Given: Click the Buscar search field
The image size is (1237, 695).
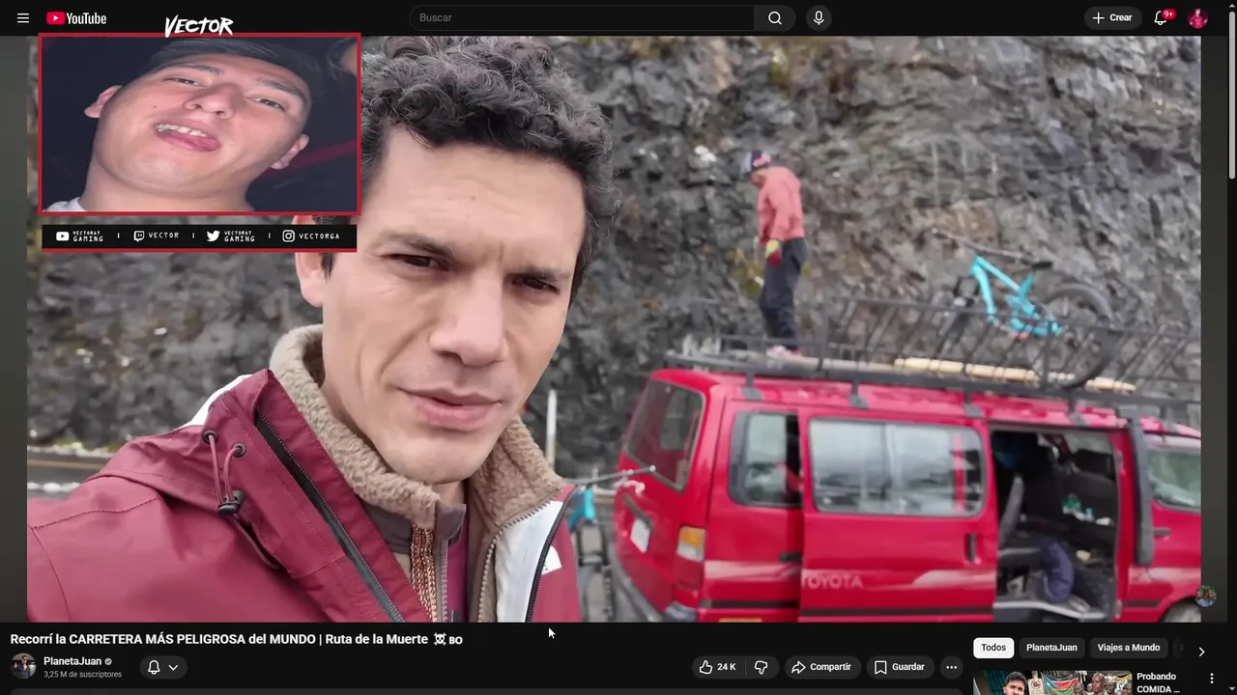Looking at the screenshot, I should (582, 18).
